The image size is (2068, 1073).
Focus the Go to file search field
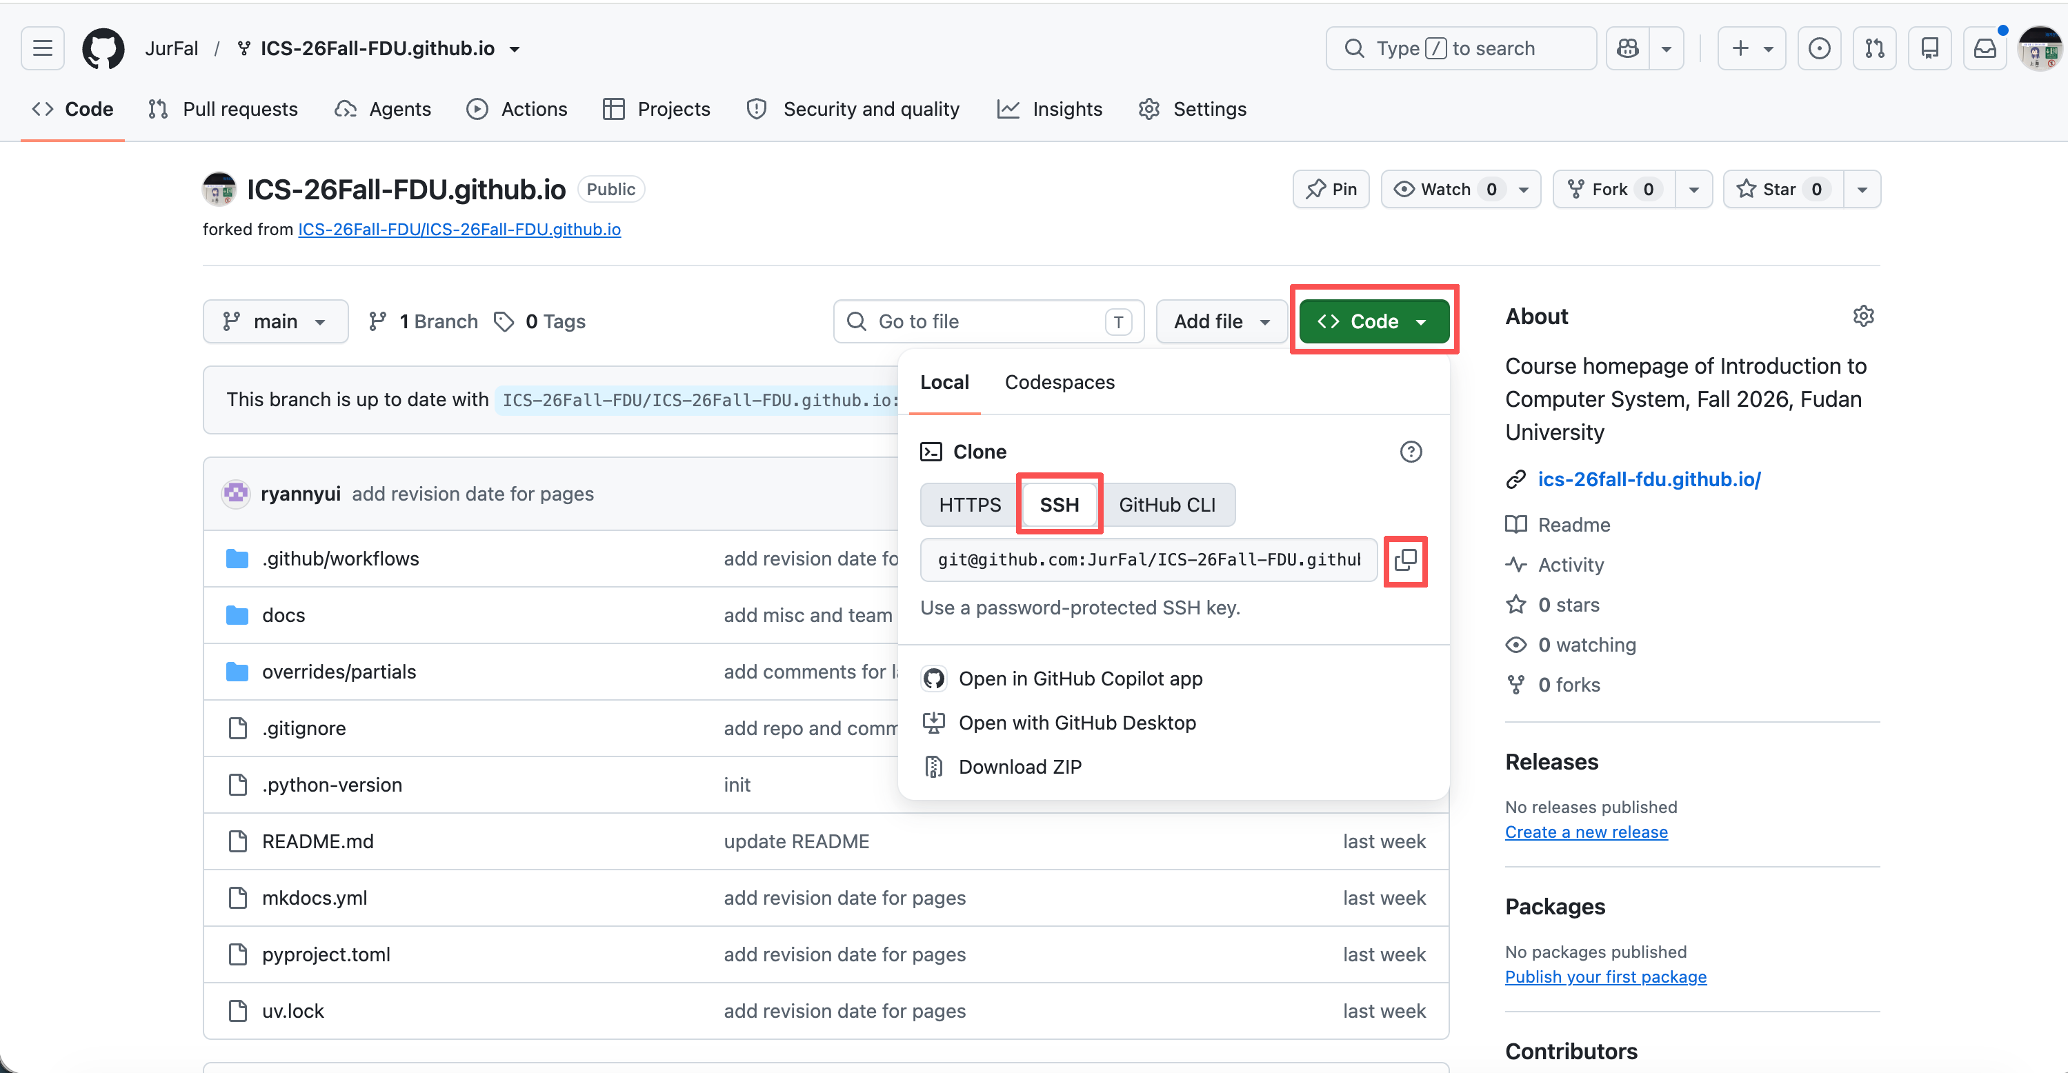(989, 322)
